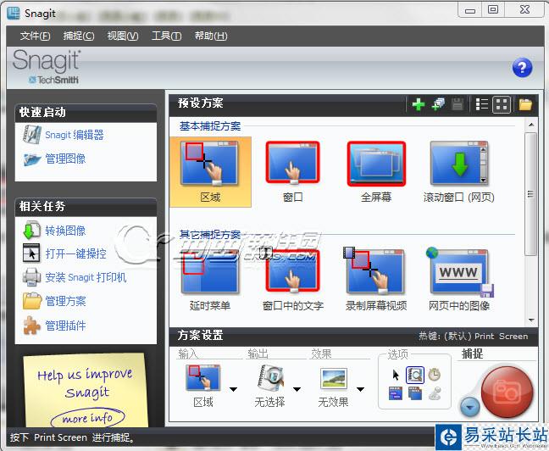Open the 工具(T) menu
The image size is (549, 451).
pos(166,36)
